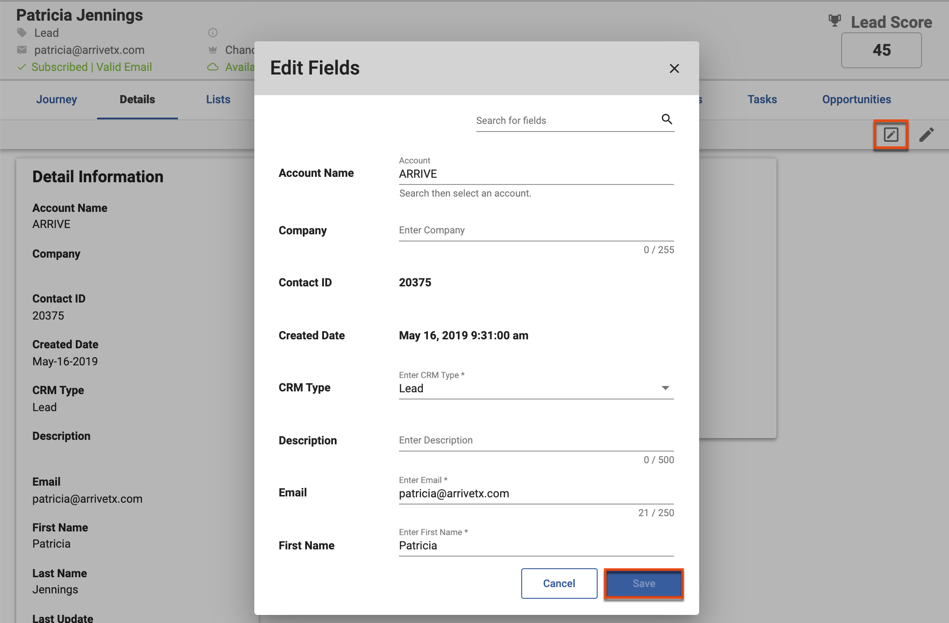Click the envelope email icon
This screenshot has height=623, width=949.
coord(22,49)
